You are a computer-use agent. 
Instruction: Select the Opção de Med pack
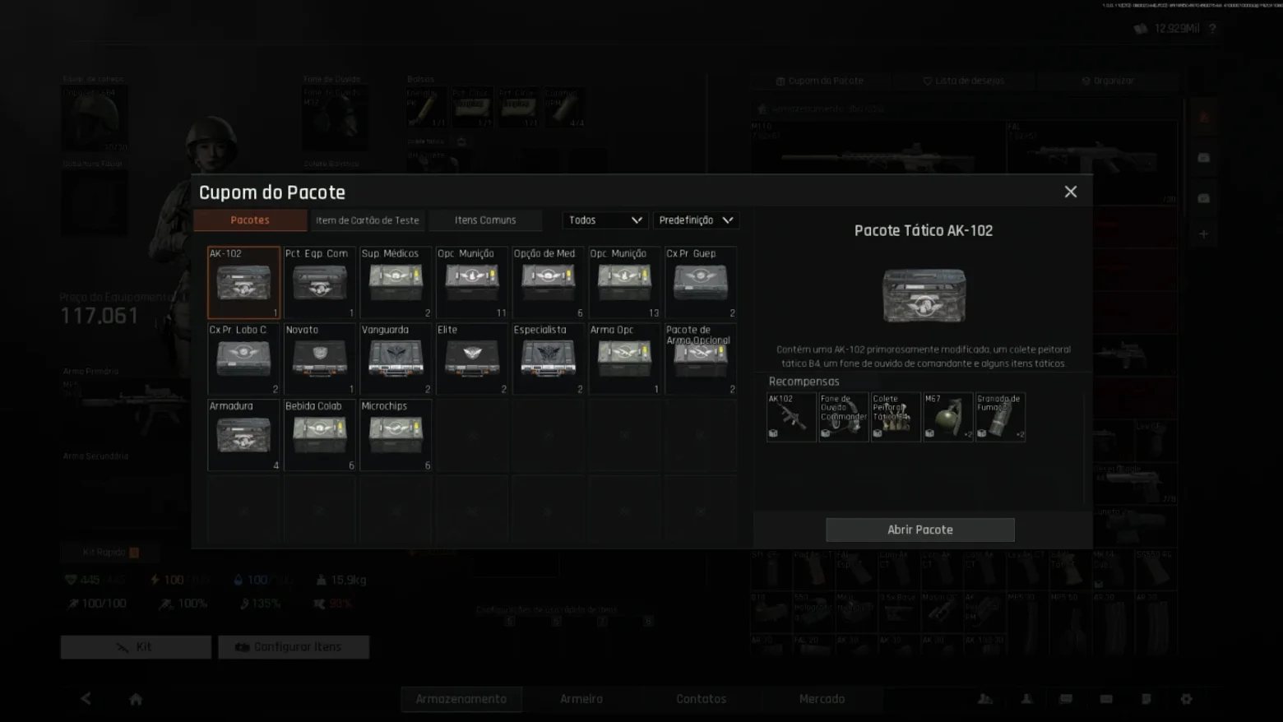(549, 282)
